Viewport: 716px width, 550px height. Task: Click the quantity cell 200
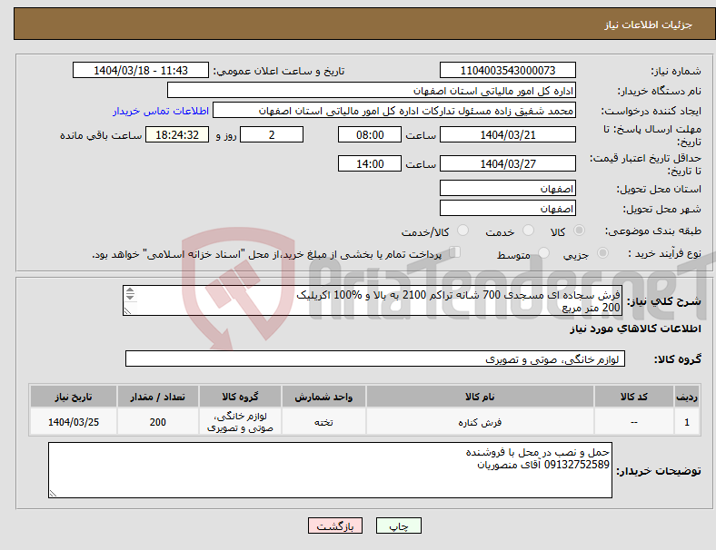pyautogui.click(x=157, y=422)
